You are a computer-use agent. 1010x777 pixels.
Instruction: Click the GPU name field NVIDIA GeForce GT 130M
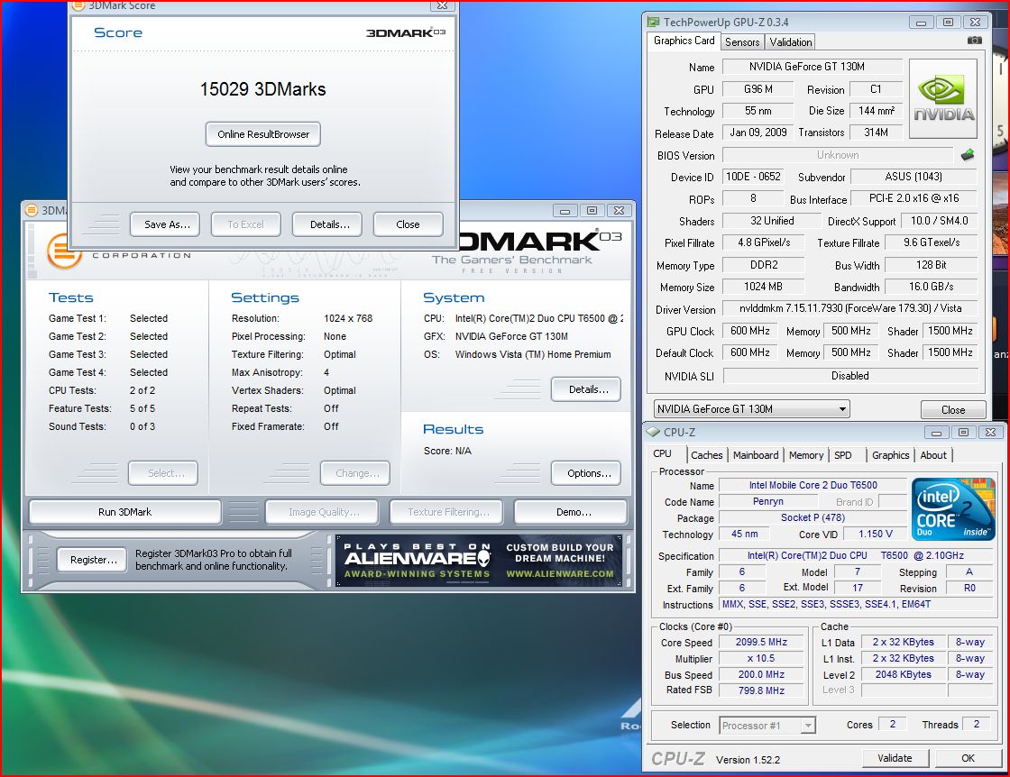coord(813,67)
